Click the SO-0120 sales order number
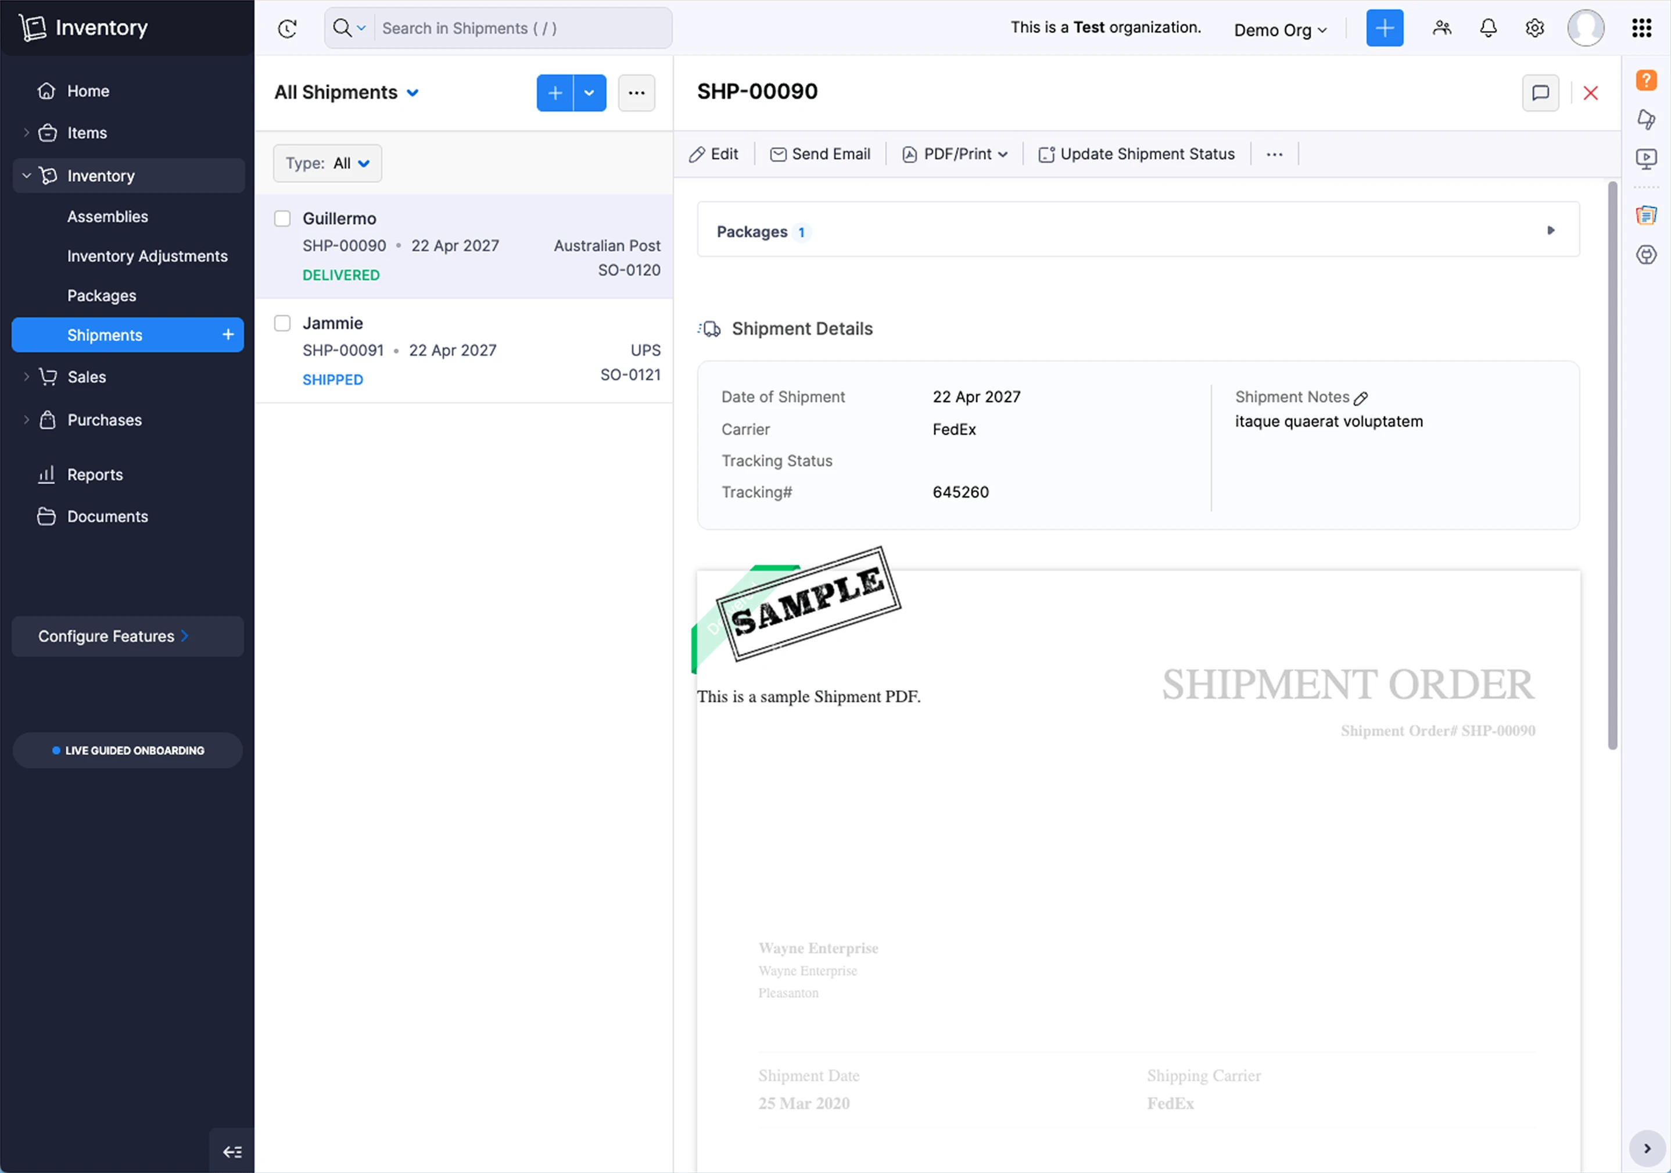 click(x=629, y=270)
